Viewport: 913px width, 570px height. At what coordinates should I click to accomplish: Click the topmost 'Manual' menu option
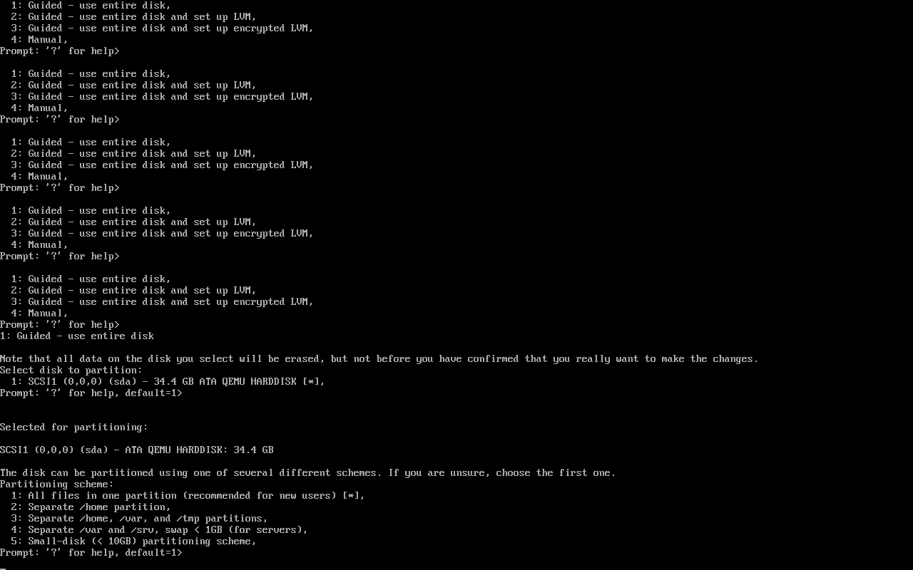[x=39, y=39]
